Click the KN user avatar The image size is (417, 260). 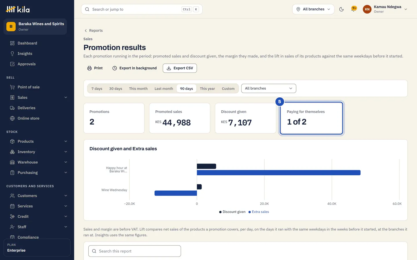pyautogui.click(x=367, y=9)
